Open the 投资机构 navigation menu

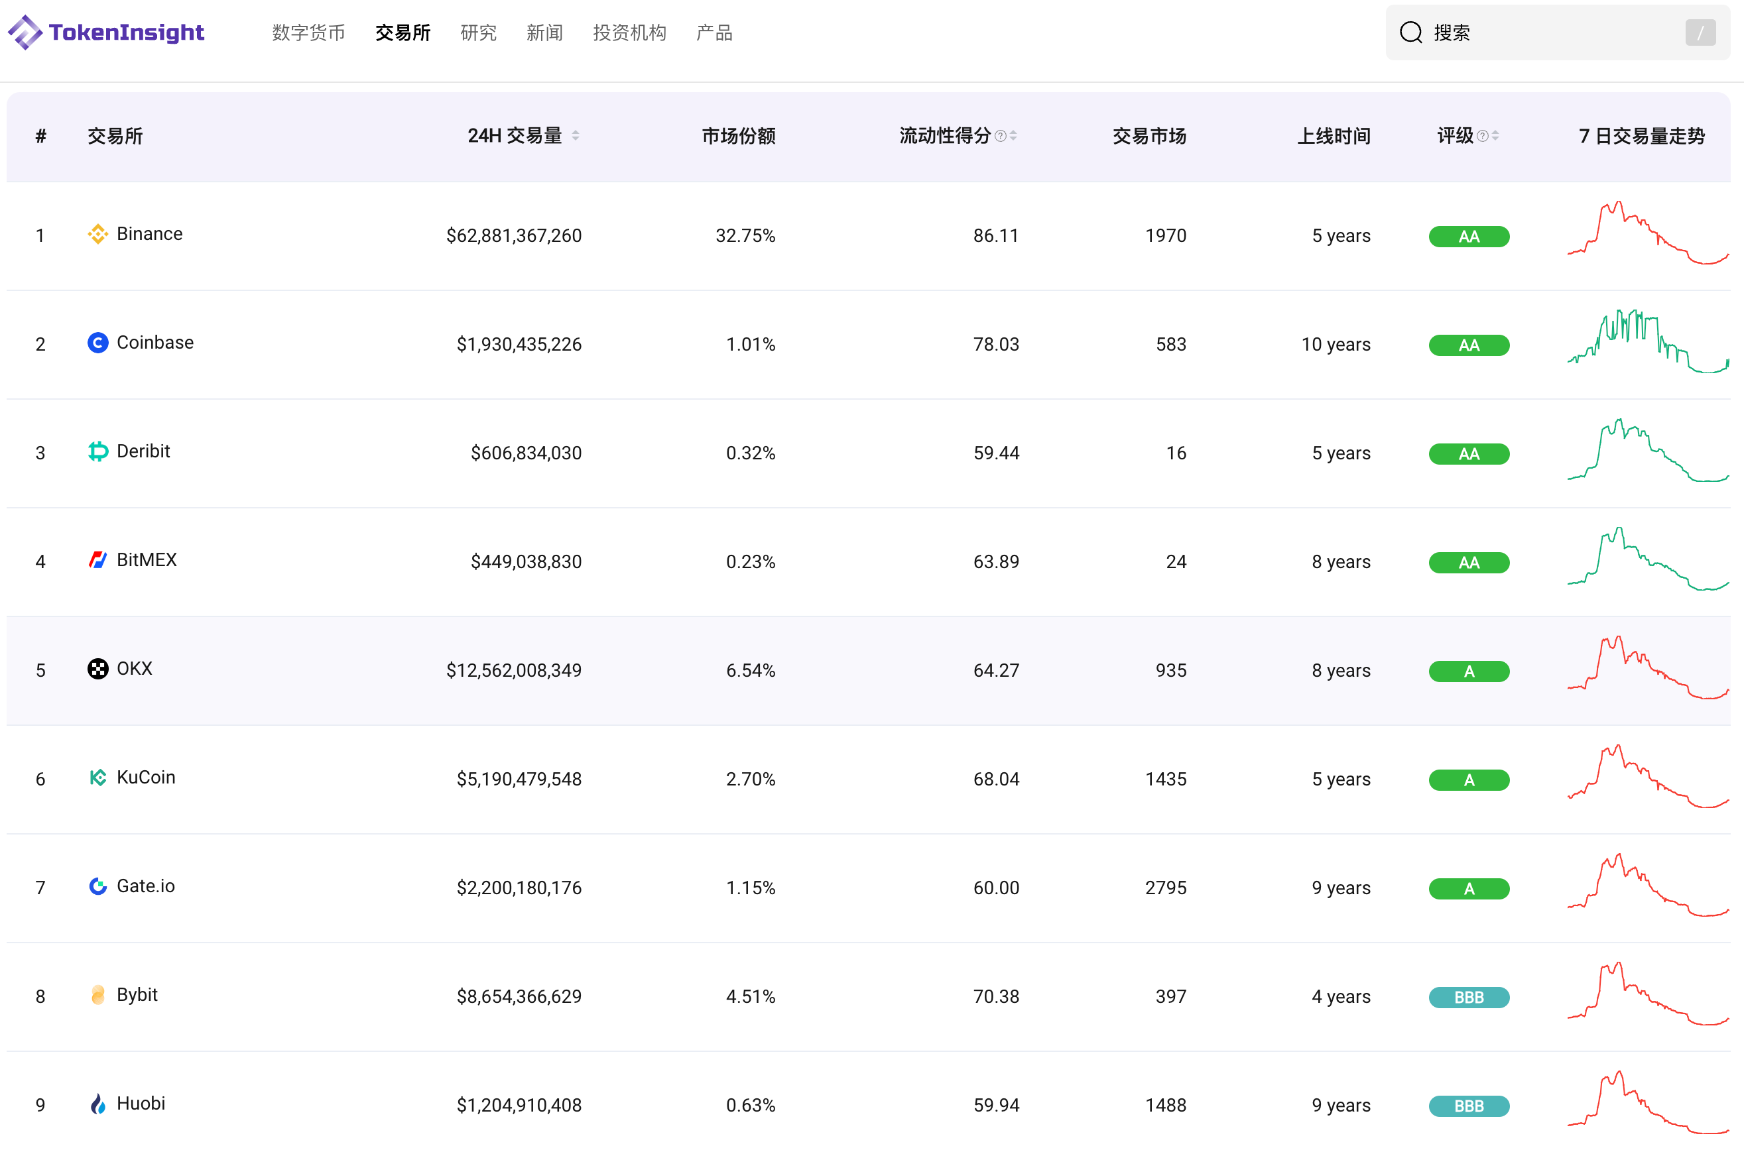(x=629, y=32)
